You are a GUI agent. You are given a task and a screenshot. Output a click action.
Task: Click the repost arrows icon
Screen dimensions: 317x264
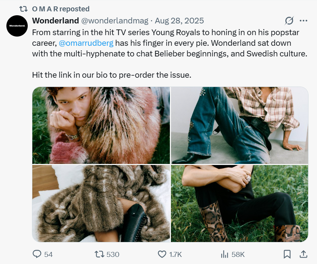coord(99,254)
